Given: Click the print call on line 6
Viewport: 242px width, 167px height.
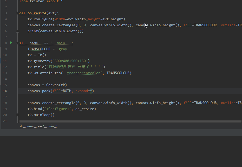Looking at the screenshot, I should (33, 31).
